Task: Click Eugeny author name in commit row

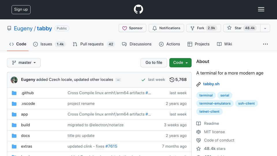Action: 28,80
